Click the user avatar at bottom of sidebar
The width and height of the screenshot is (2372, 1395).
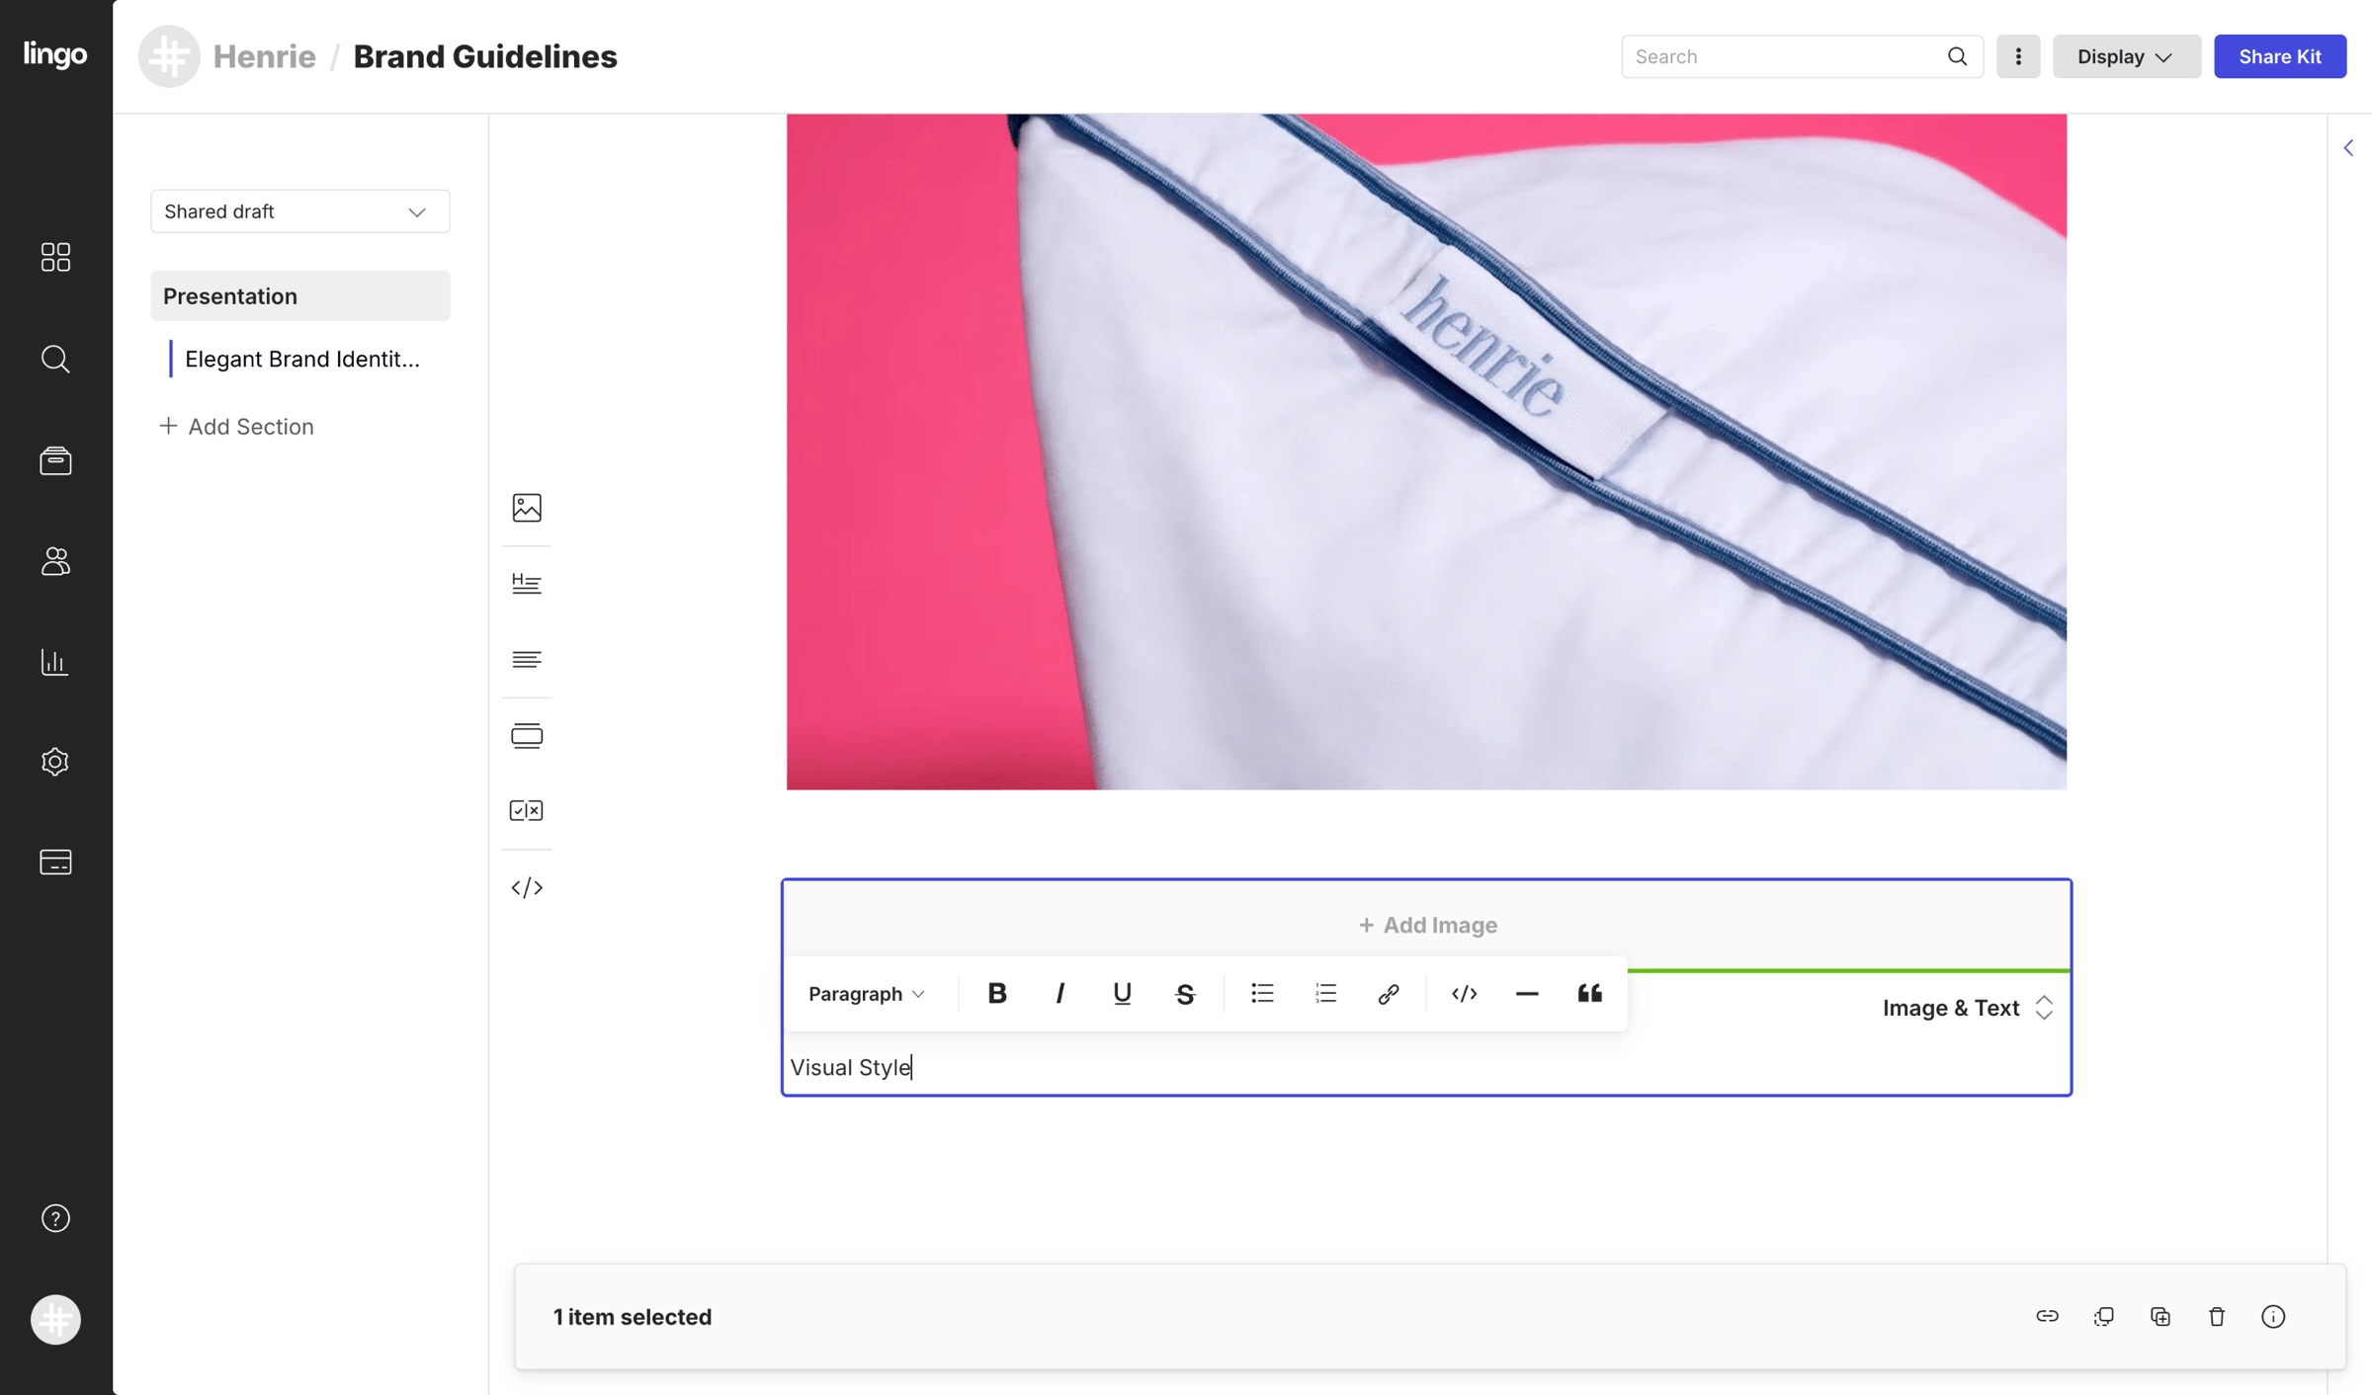[55, 1319]
